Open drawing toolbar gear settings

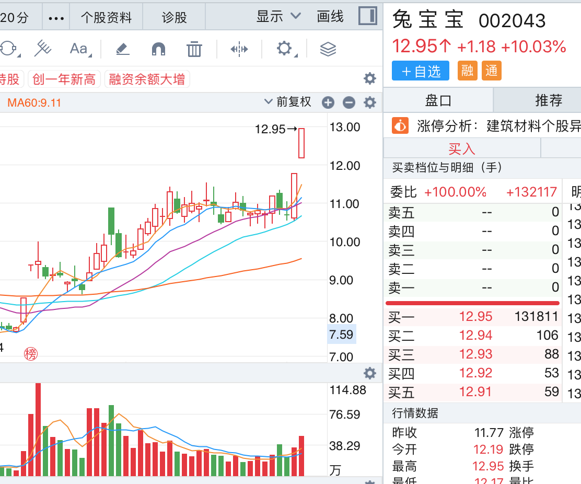pos(284,49)
